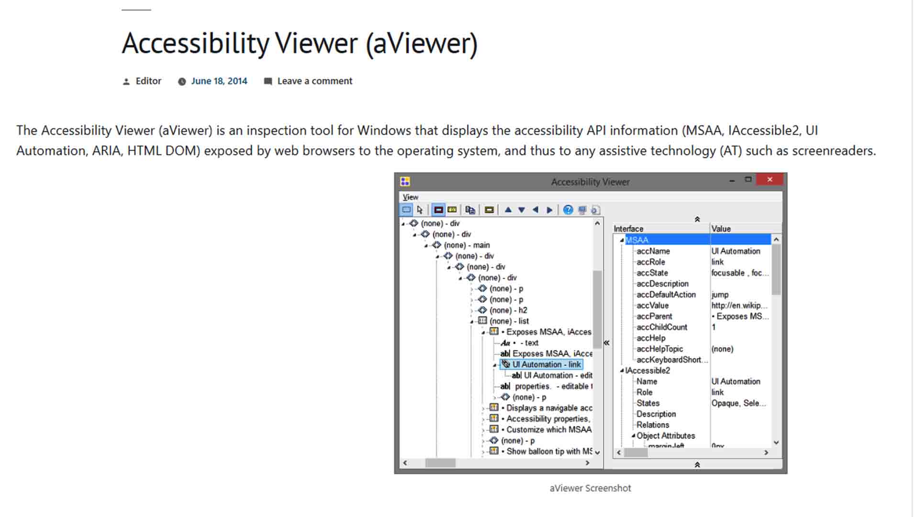
Task: Click the rightmost document icon in the toolbar
Action: [596, 210]
